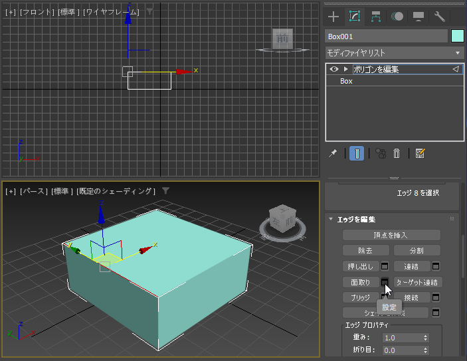Viewport: 467px width, 361px height.
Task: Click the ブリッジ button
Action: (361, 297)
